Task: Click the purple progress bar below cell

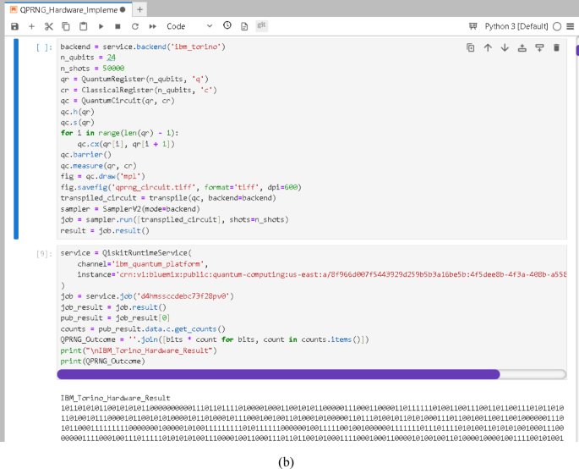Action: tap(278, 373)
